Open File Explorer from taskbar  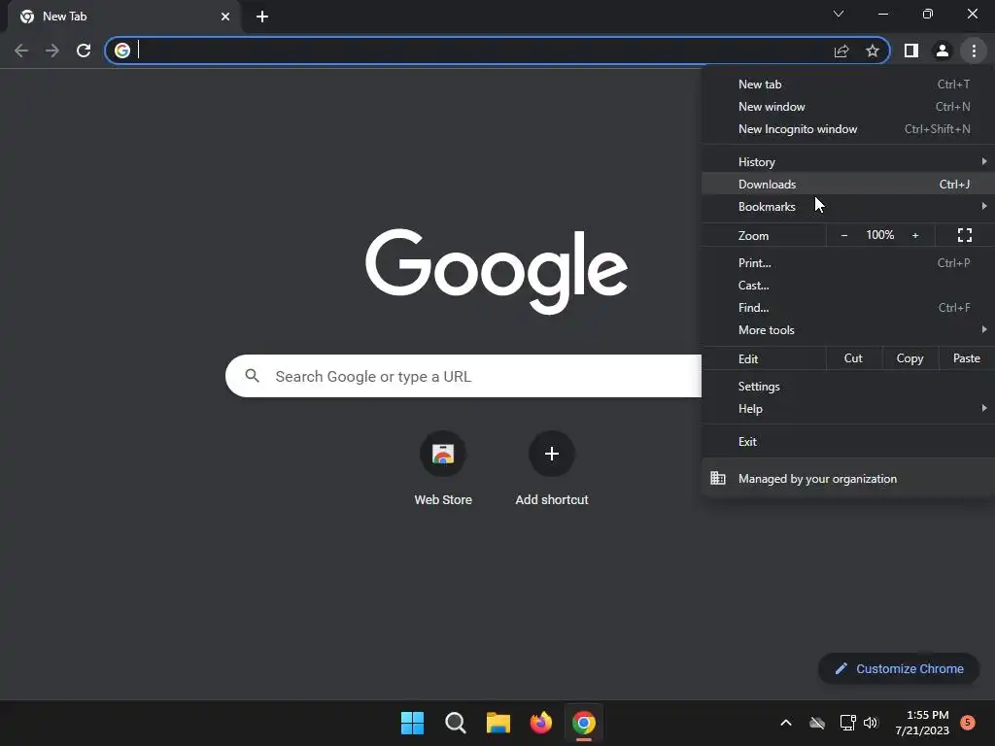click(x=498, y=723)
